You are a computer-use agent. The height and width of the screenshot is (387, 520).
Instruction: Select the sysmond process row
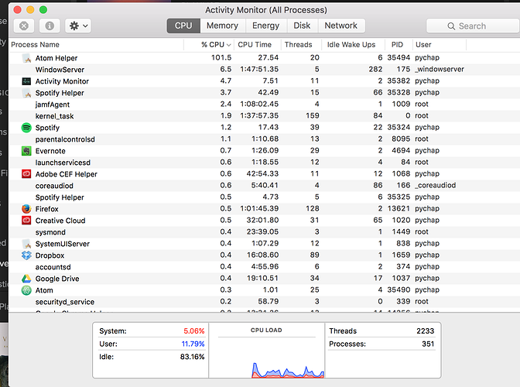[x=265, y=232]
